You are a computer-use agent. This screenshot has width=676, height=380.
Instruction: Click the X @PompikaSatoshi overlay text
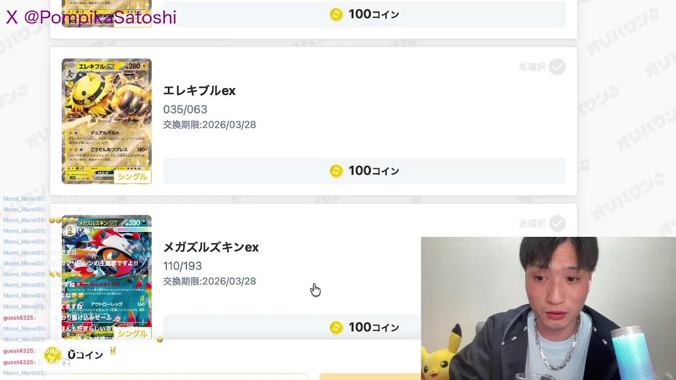(x=91, y=17)
